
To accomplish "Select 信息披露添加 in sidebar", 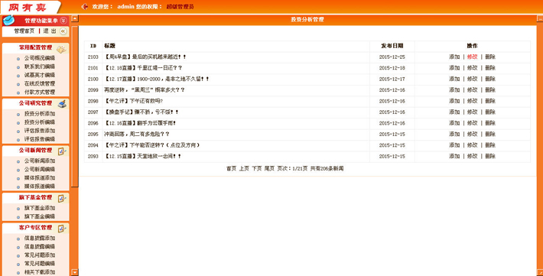I will (40, 238).
